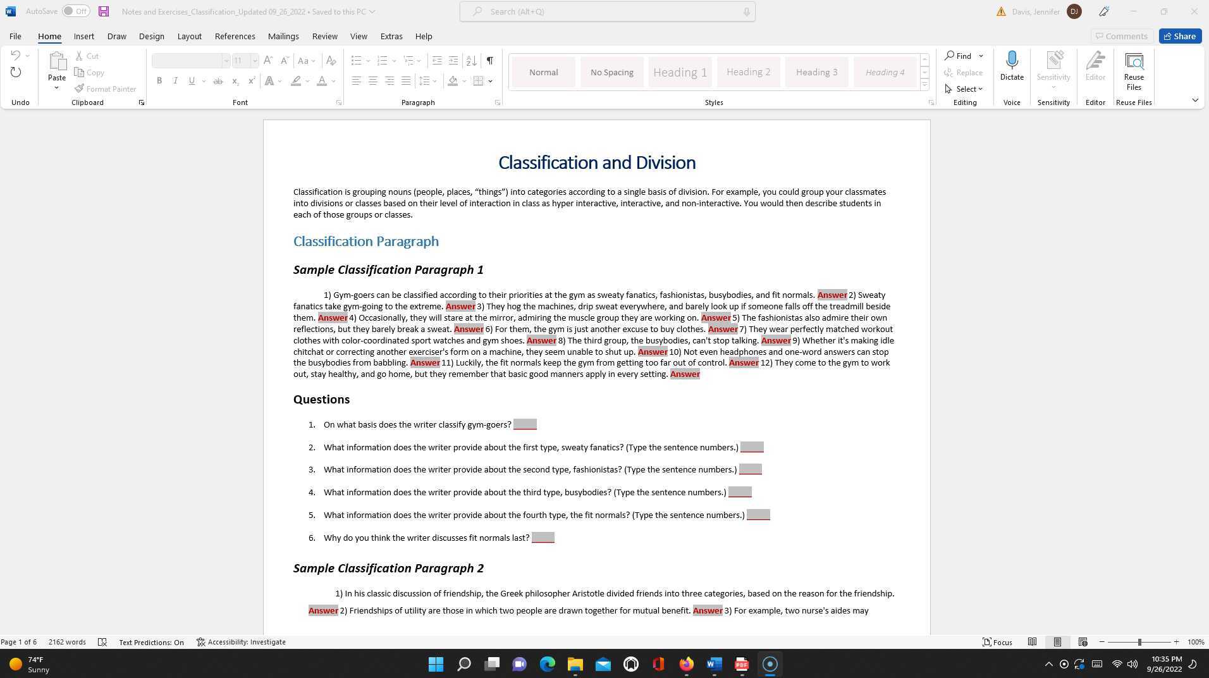The height and width of the screenshot is (678, 1209).
Task: Enable center text alignment
Action: click(373, 81)
